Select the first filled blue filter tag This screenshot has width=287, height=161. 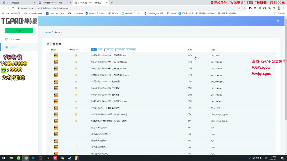(94, 50)
